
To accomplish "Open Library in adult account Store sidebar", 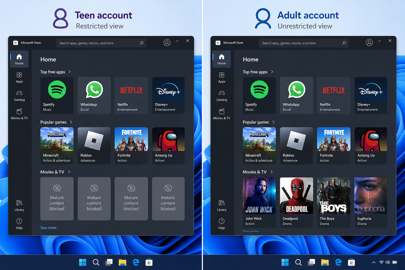I will tap(222, 206).
